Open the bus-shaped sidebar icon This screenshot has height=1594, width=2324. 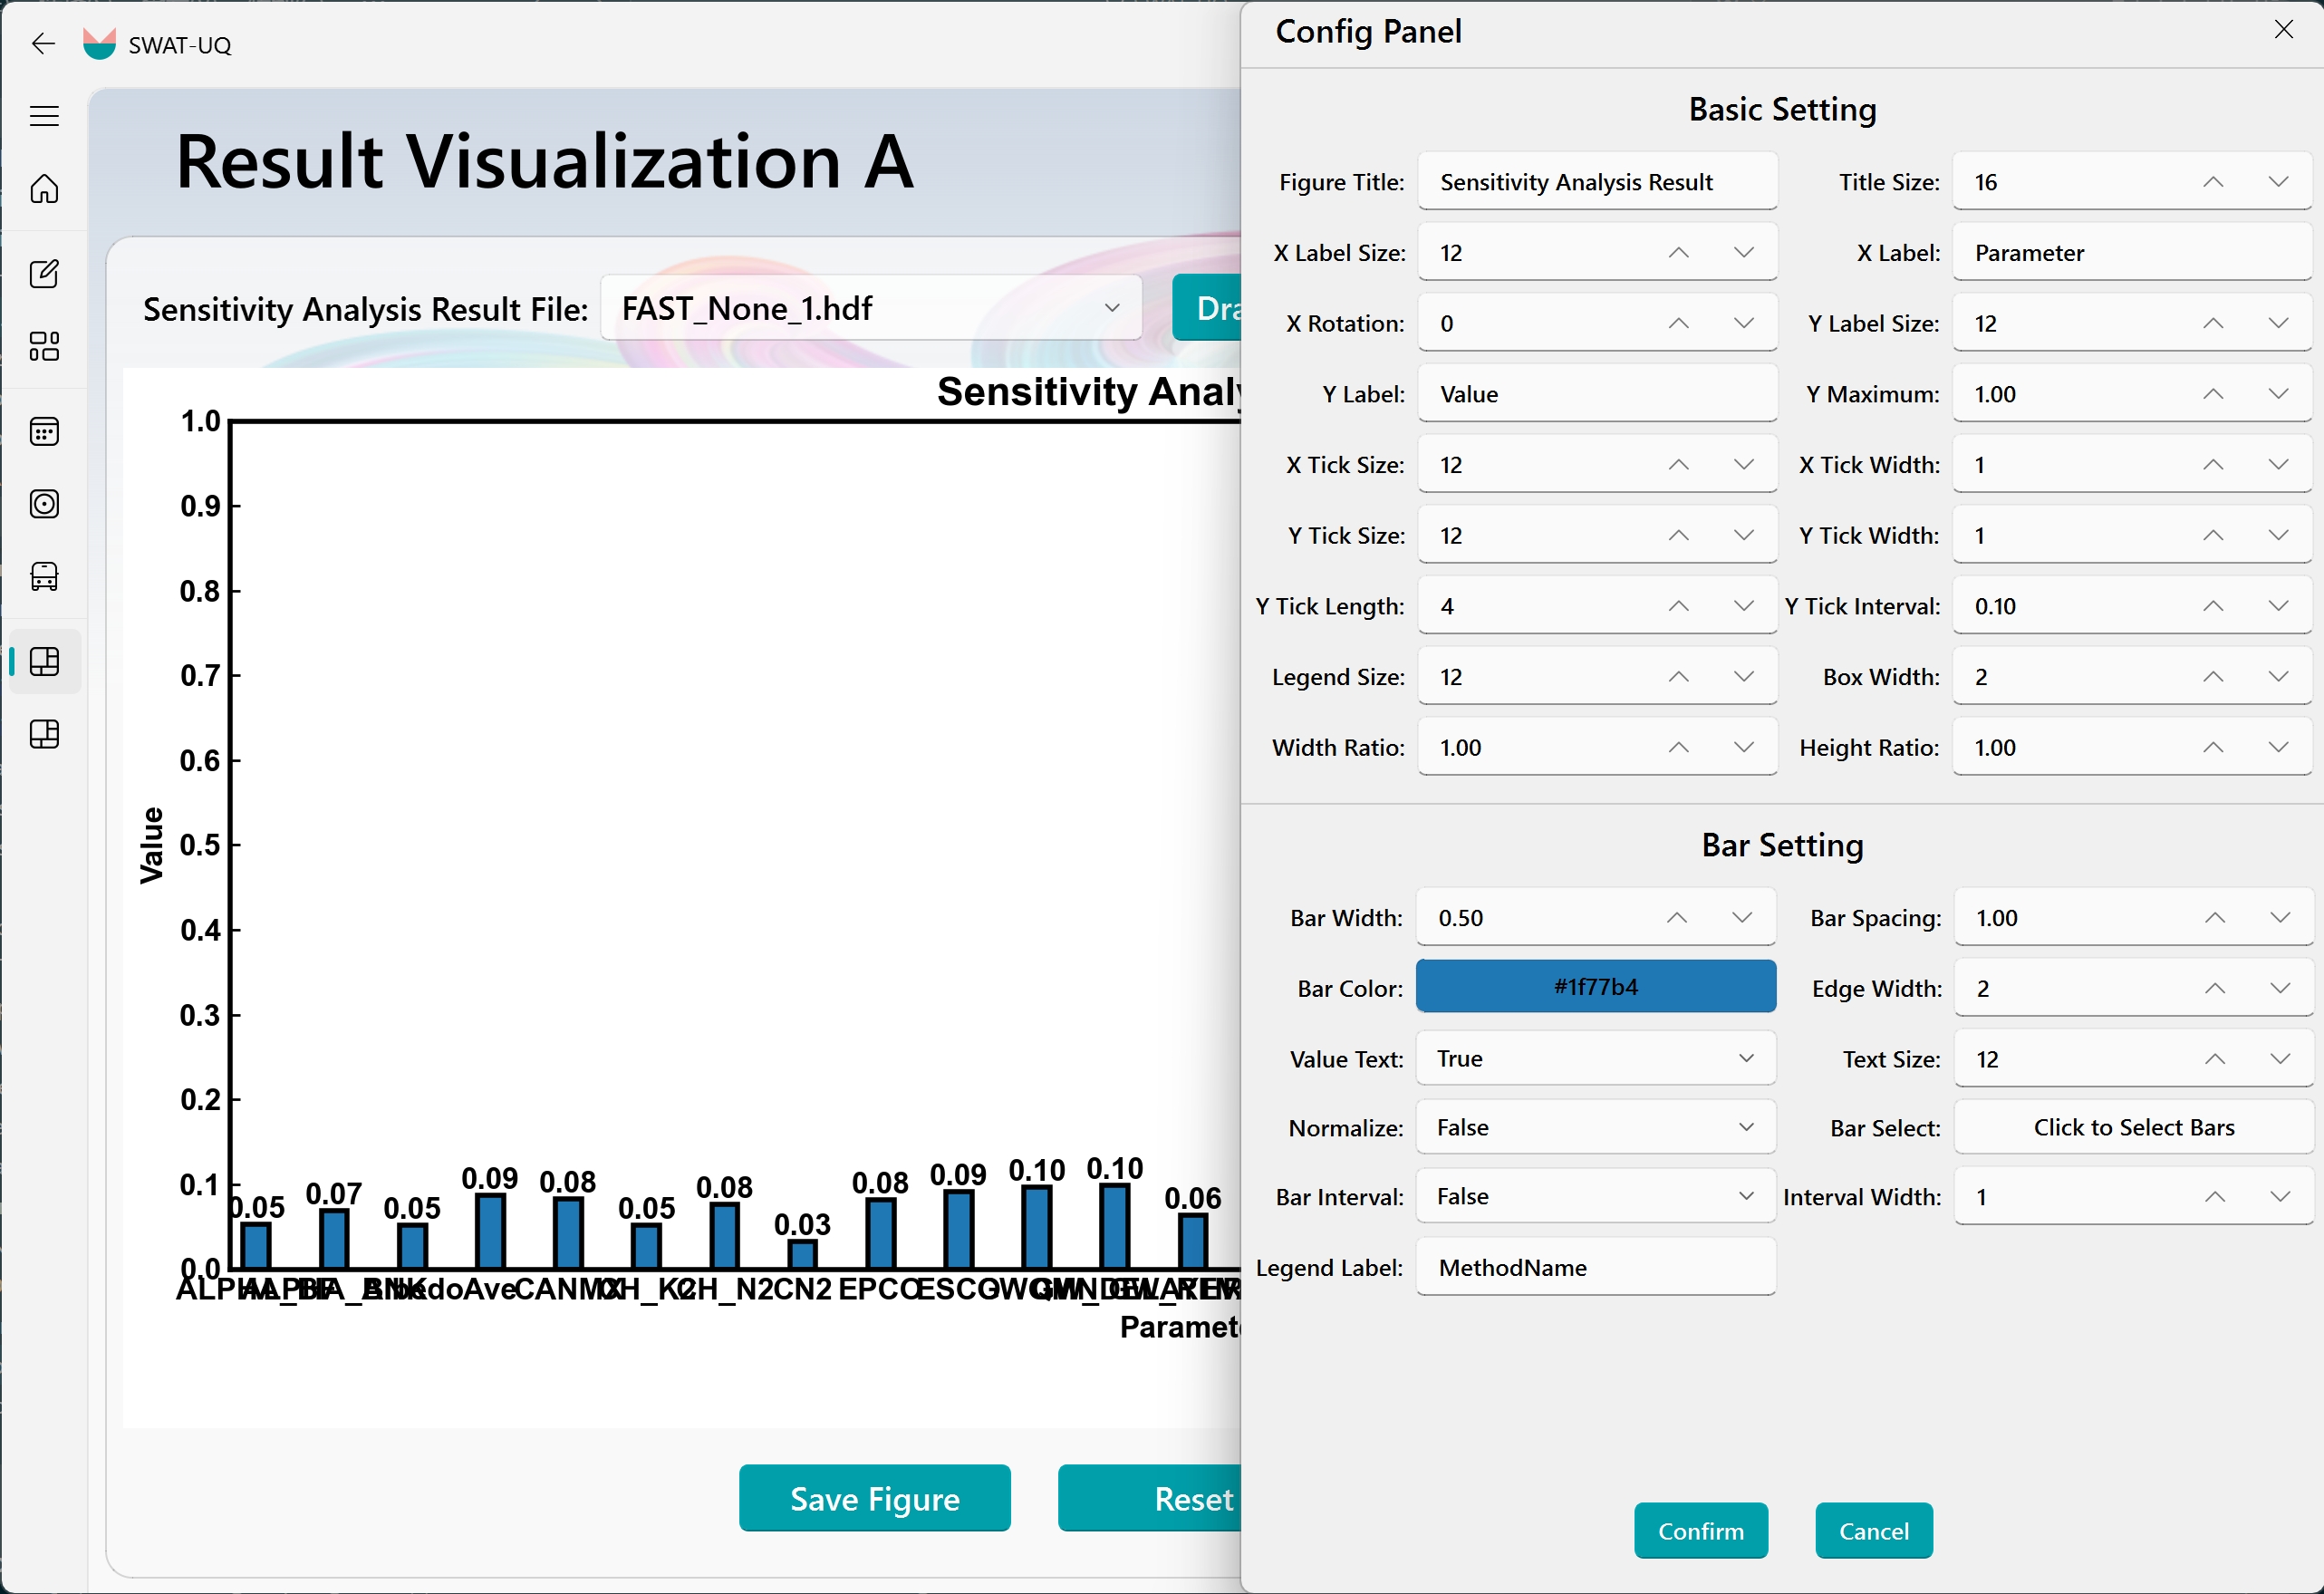coord(44,576)
